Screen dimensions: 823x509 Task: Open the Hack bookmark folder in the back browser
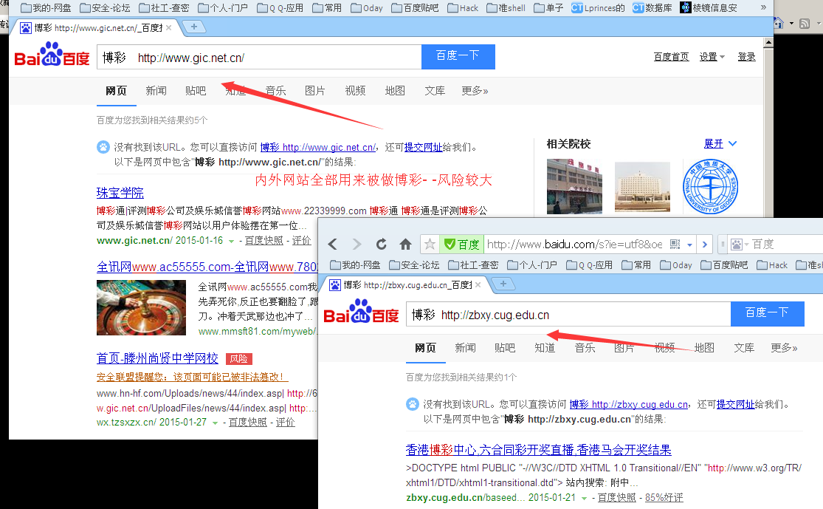pyautogui.click(x=463, y=8)
